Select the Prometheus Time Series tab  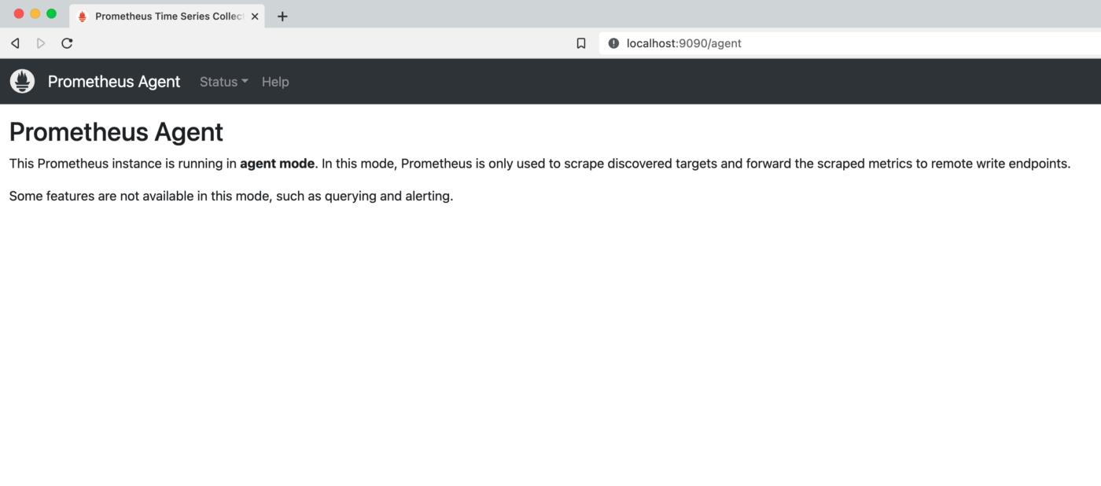(x=165, y=16)
